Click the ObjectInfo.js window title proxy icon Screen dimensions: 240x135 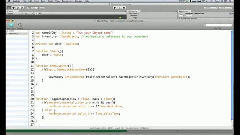[95, 21]
